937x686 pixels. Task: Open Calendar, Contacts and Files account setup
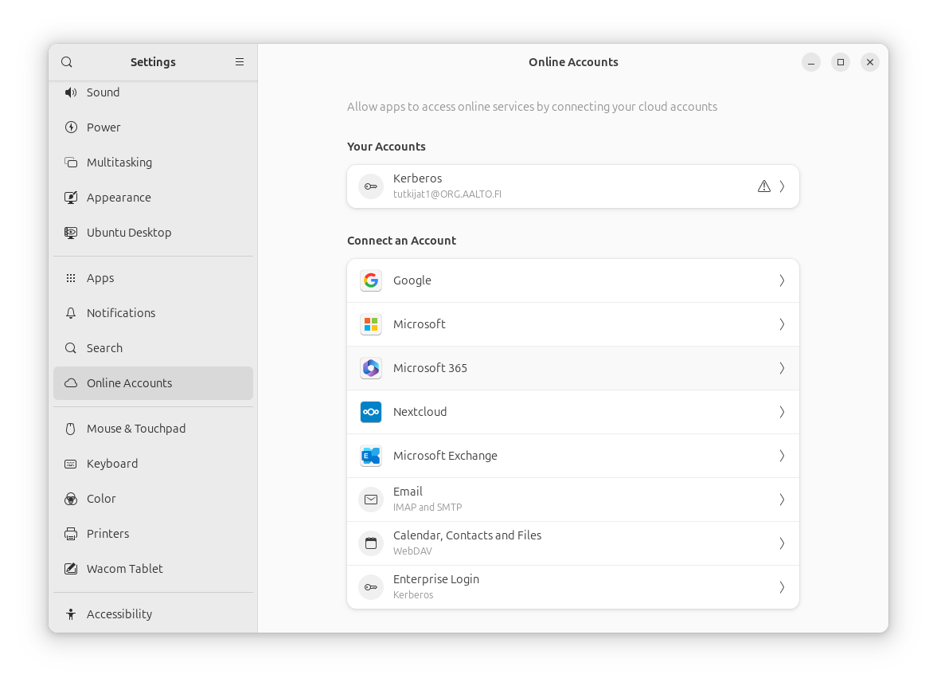573,543
